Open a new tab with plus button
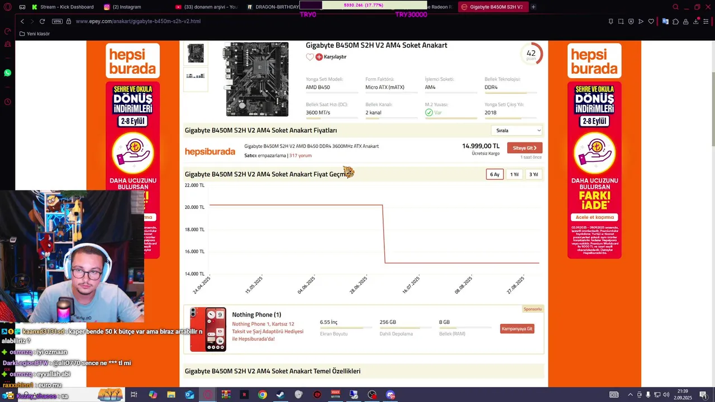 pos(533,7)
